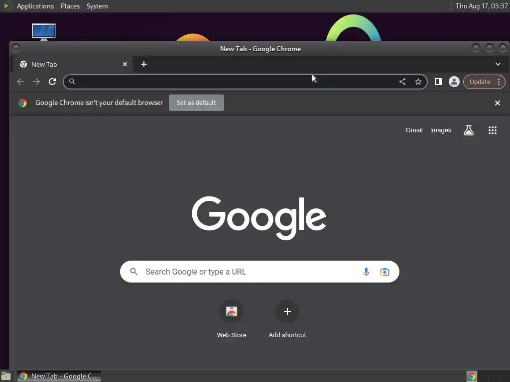Click the share icon in address bar
The height and width of the screenshot is (382, 510).
click(x=402, y=82)
